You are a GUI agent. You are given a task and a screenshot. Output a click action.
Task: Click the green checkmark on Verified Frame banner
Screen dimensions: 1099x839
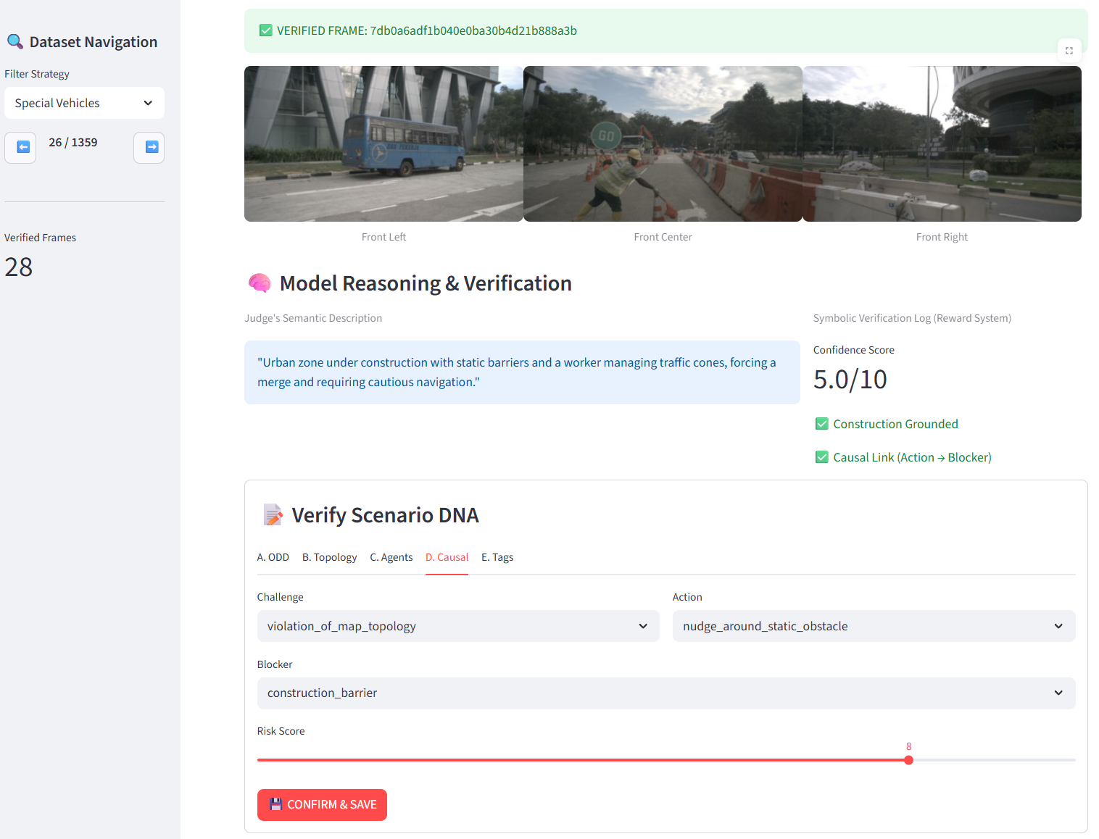point(265,30)
